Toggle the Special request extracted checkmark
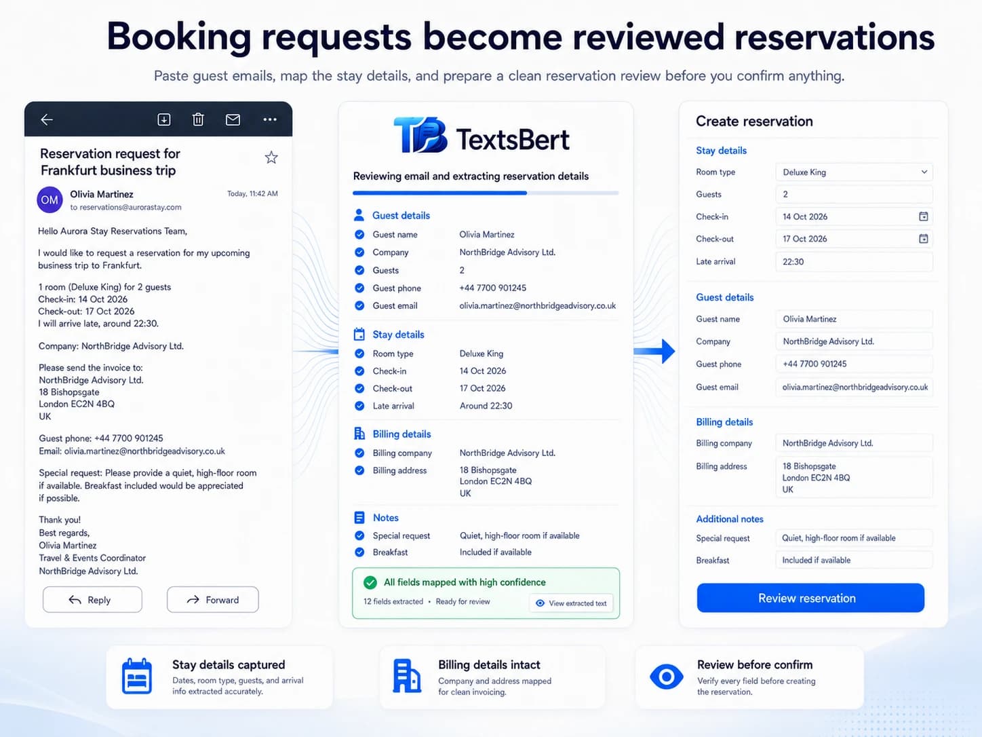 tap(359, 535)
